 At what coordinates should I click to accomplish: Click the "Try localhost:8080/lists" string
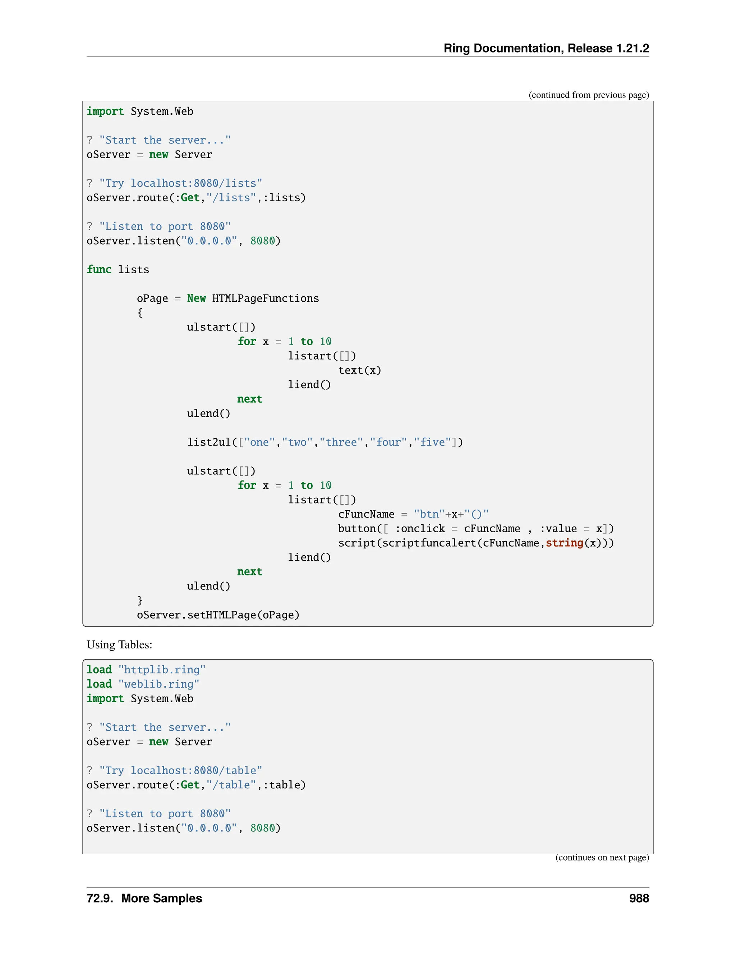point(180,184)
